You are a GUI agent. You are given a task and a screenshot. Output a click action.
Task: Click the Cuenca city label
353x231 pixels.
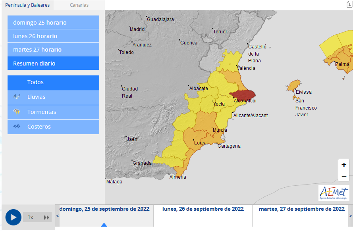point(189,43)
